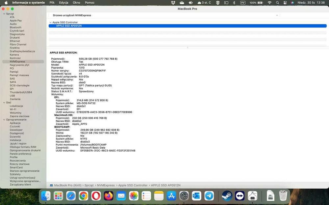Click the Dropbox menu bar icon
This screenshot has width=329, height=205.
tap(173, 3)
